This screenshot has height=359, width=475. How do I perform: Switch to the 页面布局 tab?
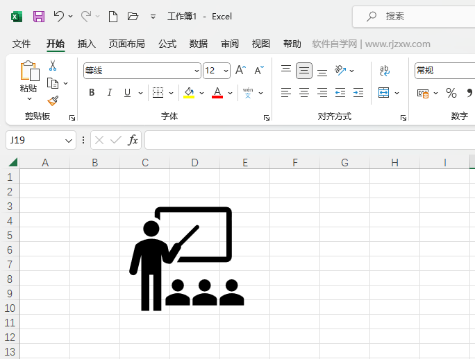point(126,44)
